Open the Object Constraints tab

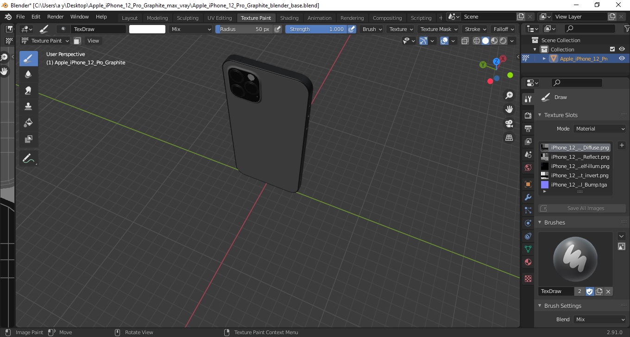click(x=528, y=236)
